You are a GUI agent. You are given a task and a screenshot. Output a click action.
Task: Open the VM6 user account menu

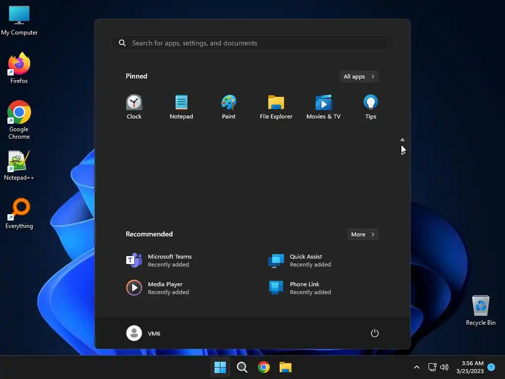pyautogui.click(x=144, y=333)
